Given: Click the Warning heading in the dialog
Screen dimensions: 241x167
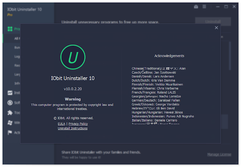Looking at the screenshot, I should [x=73, y=99].
